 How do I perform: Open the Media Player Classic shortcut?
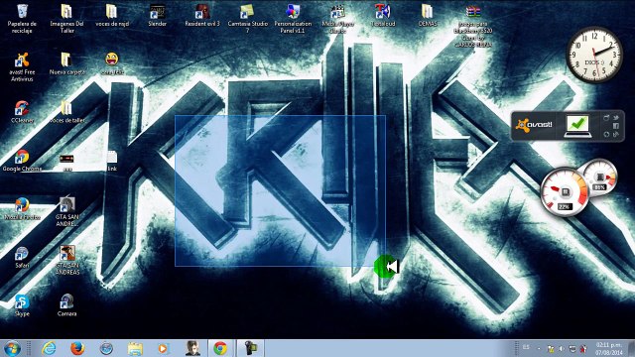[337, 18]
